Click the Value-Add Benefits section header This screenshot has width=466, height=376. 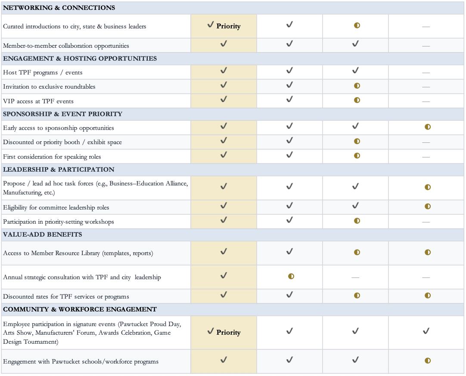coord(233,234)
